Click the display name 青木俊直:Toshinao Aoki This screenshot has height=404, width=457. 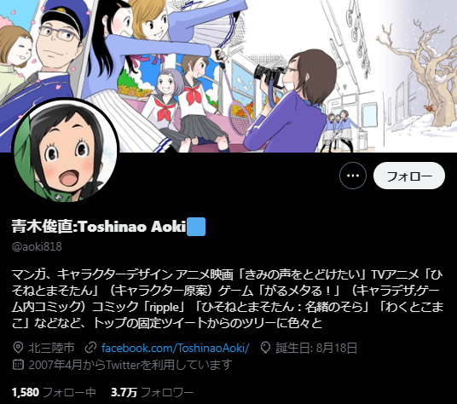tap(99, 227)
